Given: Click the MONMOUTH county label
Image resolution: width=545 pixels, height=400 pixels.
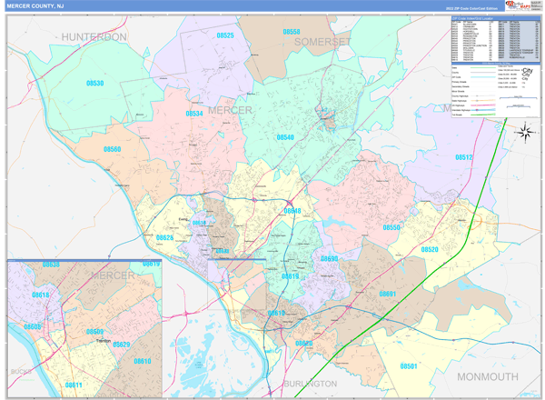Looking at the screenshot, I should pyautogui.click(x=487, y=376).
